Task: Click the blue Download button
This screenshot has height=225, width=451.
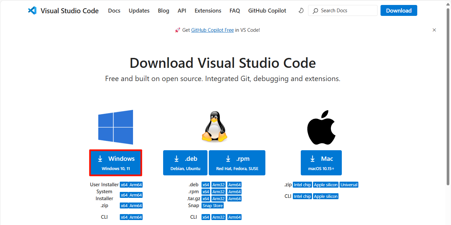Action: point(398,10)
